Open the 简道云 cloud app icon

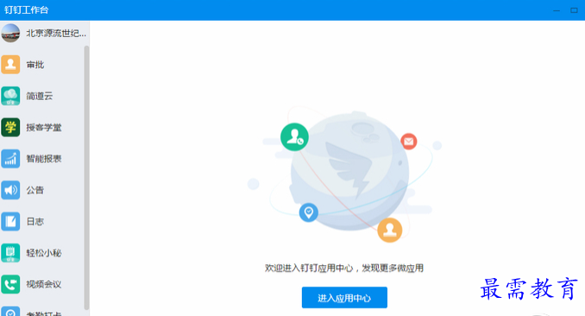(x=10, y=96)
